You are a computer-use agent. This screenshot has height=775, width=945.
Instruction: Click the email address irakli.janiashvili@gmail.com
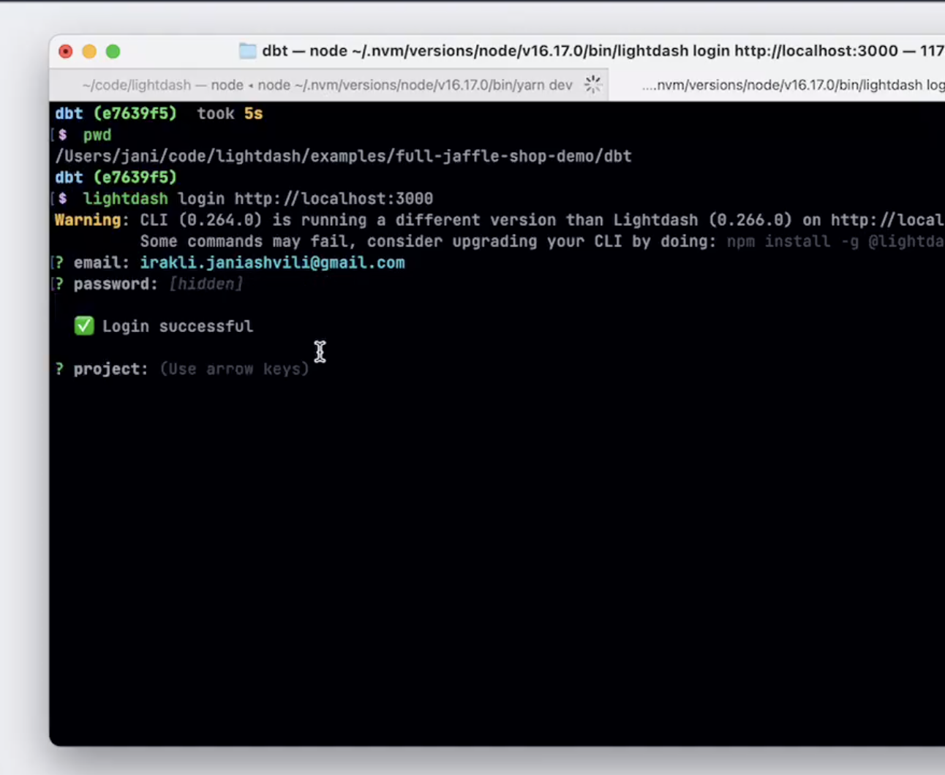pos(272,262)
